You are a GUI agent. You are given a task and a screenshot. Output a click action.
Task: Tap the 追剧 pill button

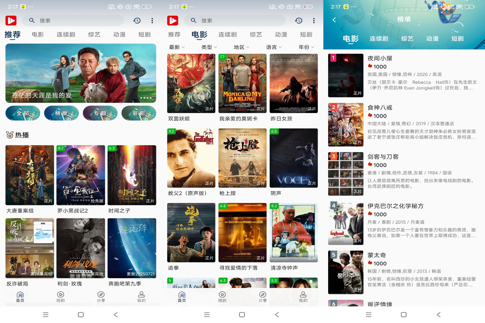coord(139,113)
